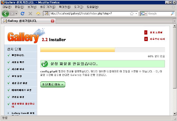Open the 보기(V) menu
The image size is (177, 121).
32,7
